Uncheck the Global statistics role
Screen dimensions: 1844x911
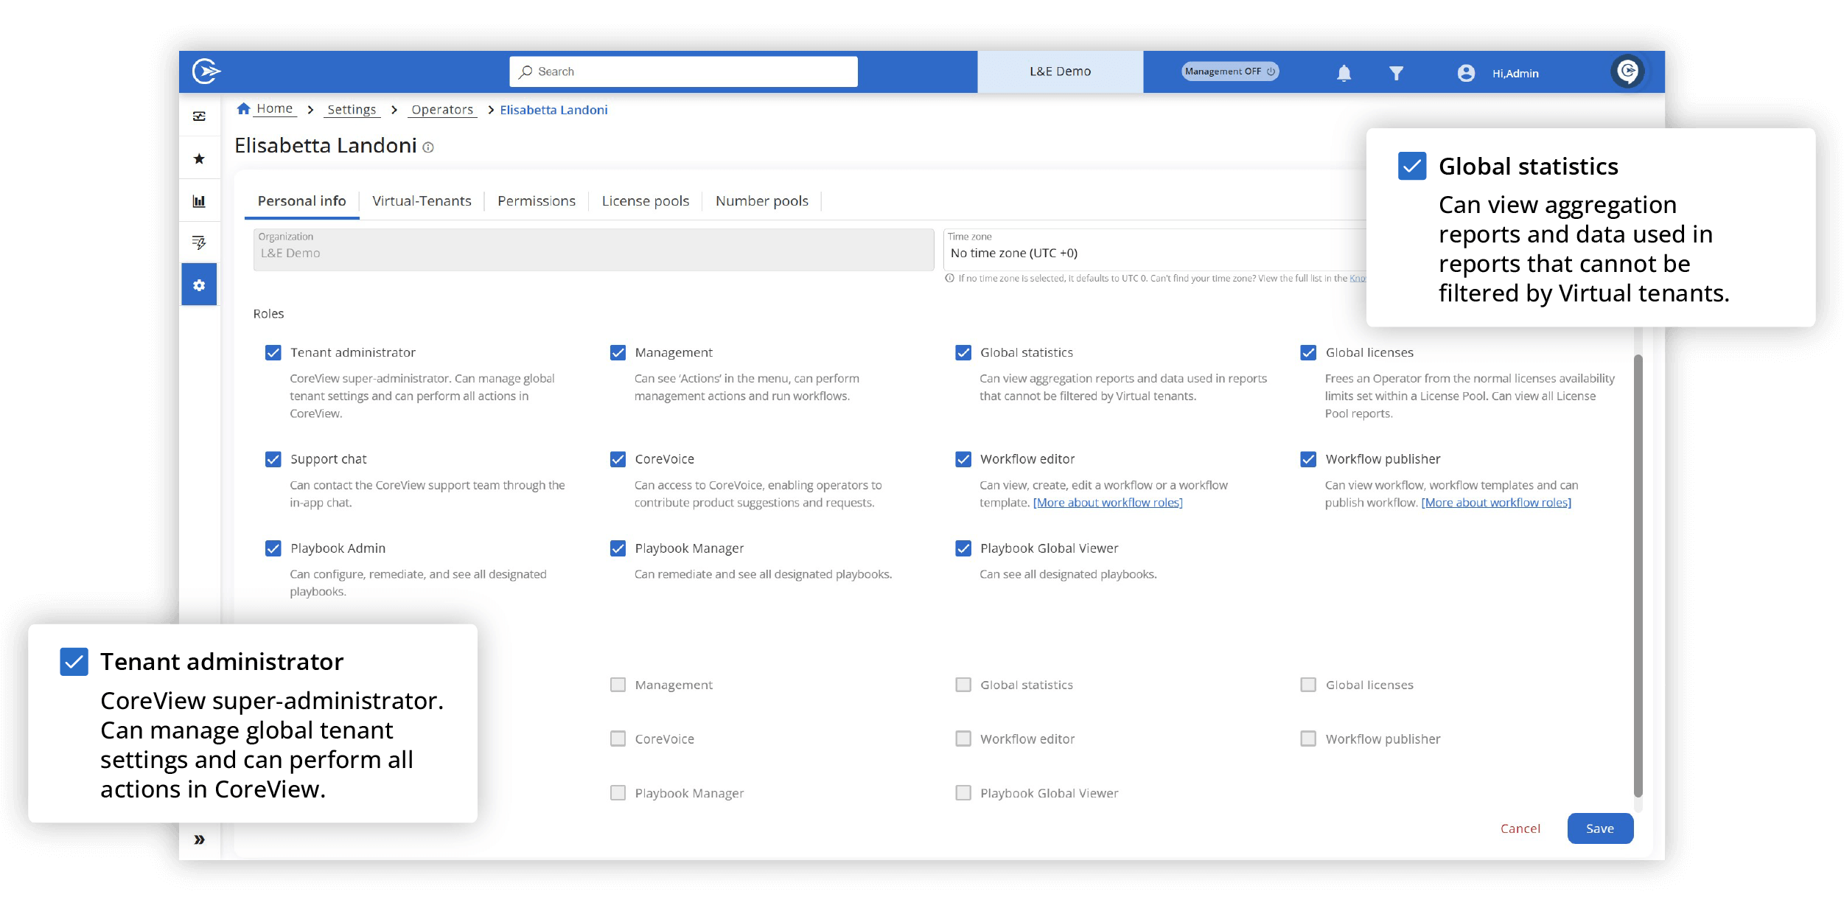click(x=963, y=352)
